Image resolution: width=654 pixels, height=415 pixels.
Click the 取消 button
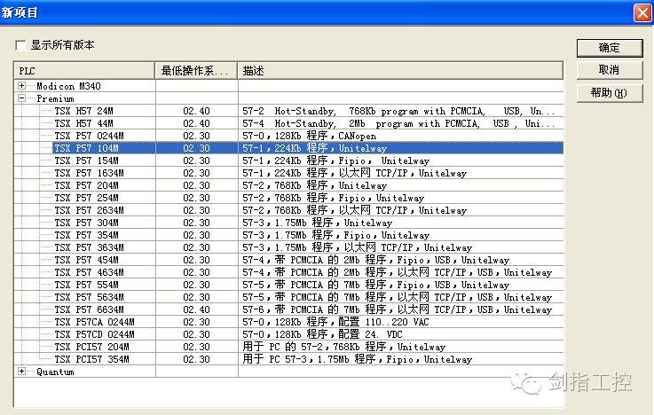click(610, 70)
